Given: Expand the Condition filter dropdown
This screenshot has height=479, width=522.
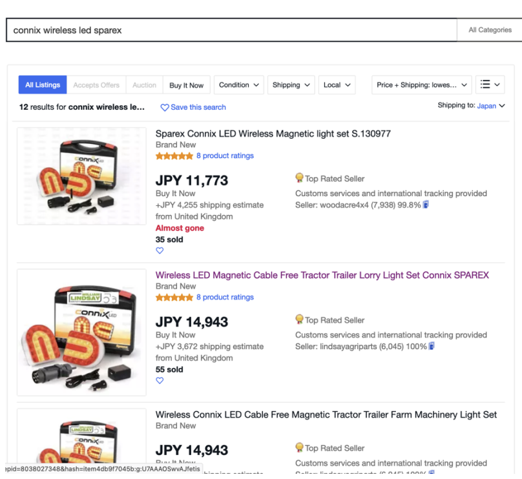Looking at the screenshot, I should (239, 85).
